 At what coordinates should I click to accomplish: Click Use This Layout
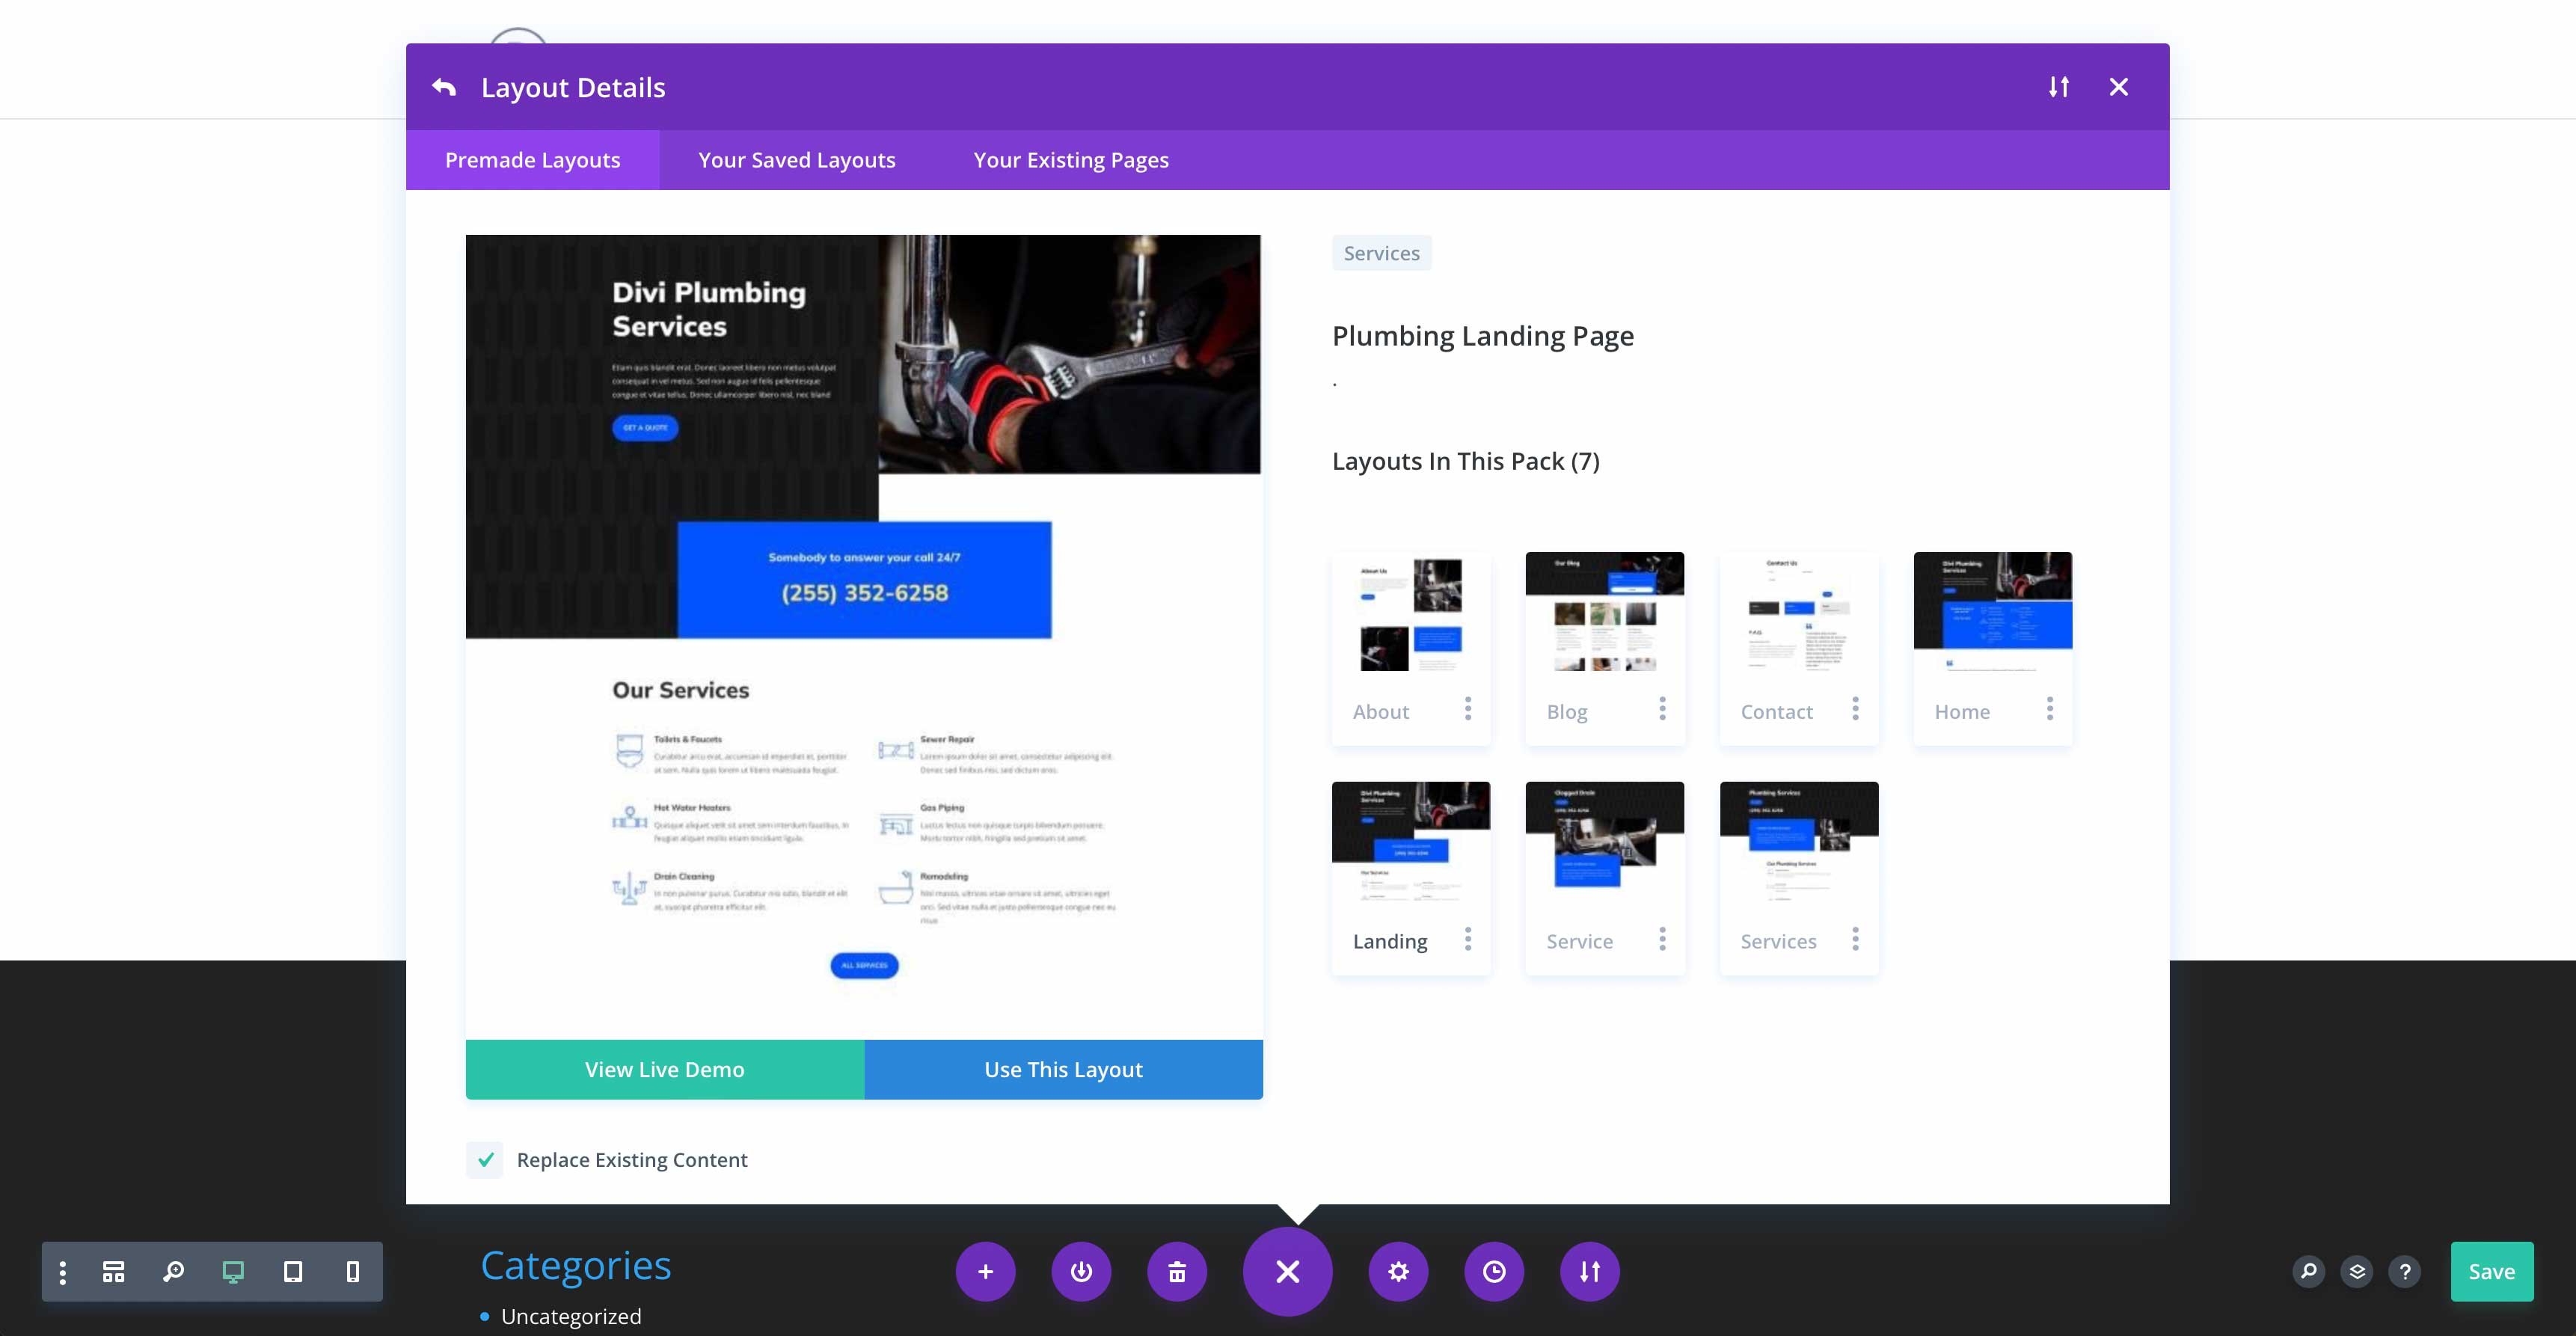(x=1062, y=1069)
